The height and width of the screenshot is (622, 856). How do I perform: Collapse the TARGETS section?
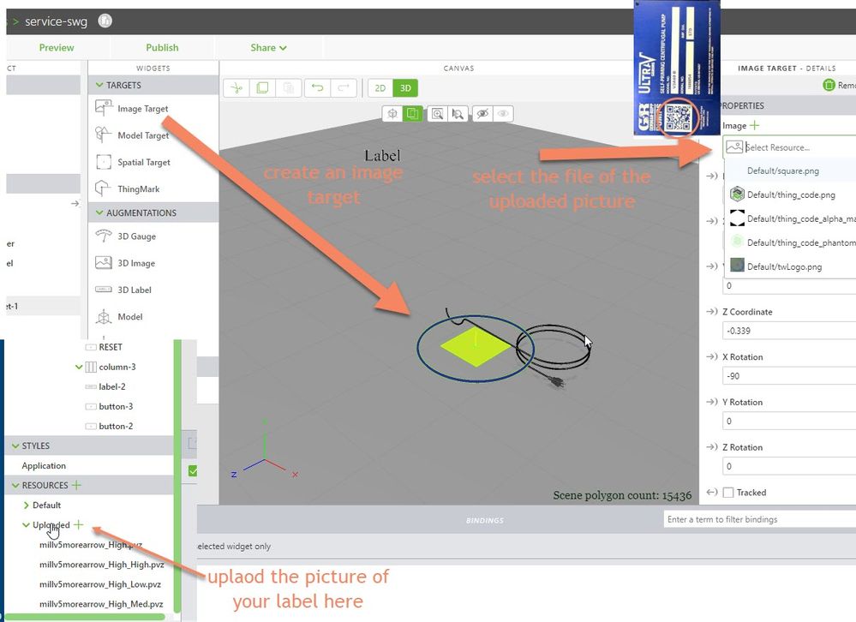tap(99, 85)
